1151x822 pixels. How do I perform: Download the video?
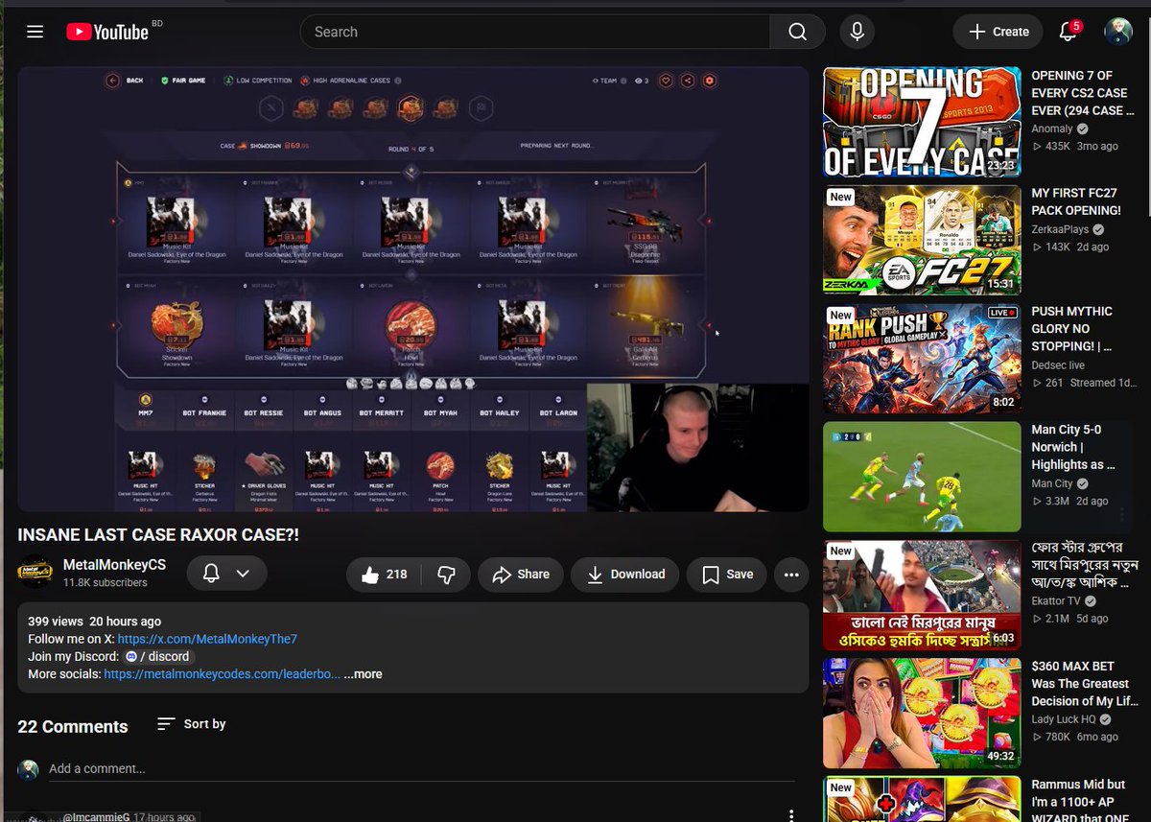[624, 575]
